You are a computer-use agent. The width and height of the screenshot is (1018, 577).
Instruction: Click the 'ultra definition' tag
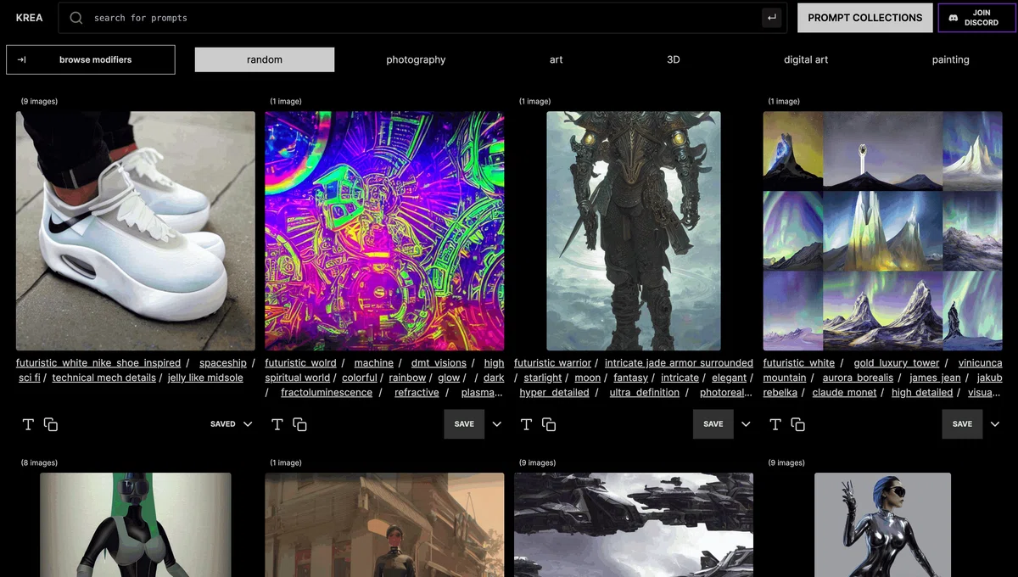(x=645, y=393)
